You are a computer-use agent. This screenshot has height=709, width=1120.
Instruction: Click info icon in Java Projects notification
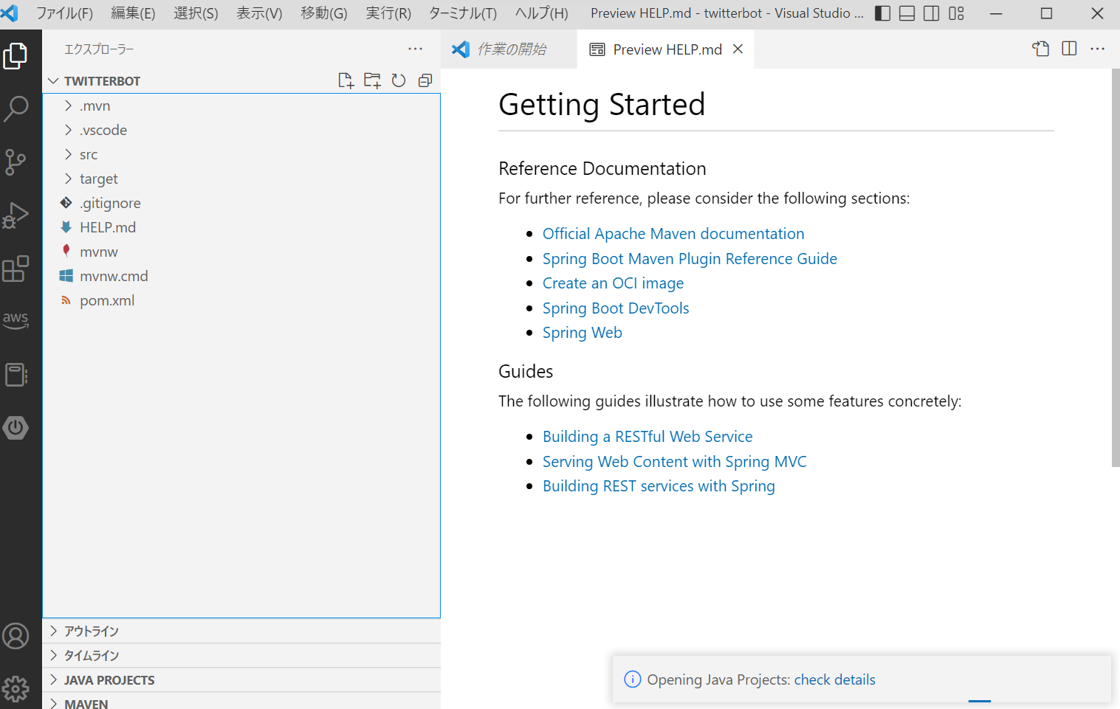click(x=633, y=679)
